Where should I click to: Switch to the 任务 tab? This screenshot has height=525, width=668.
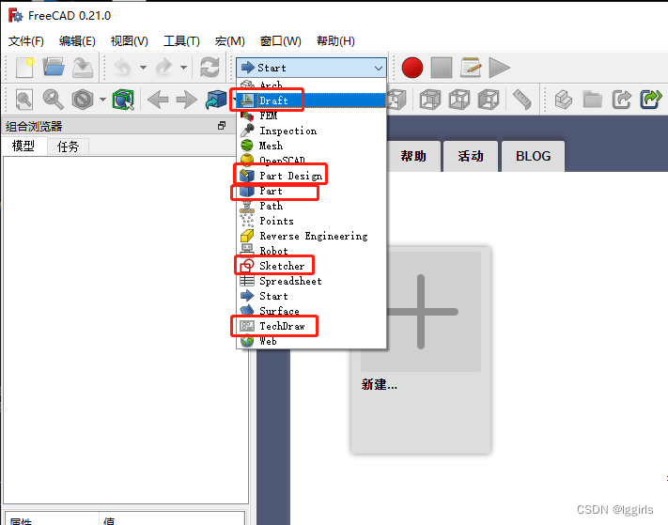coord(69,147)
